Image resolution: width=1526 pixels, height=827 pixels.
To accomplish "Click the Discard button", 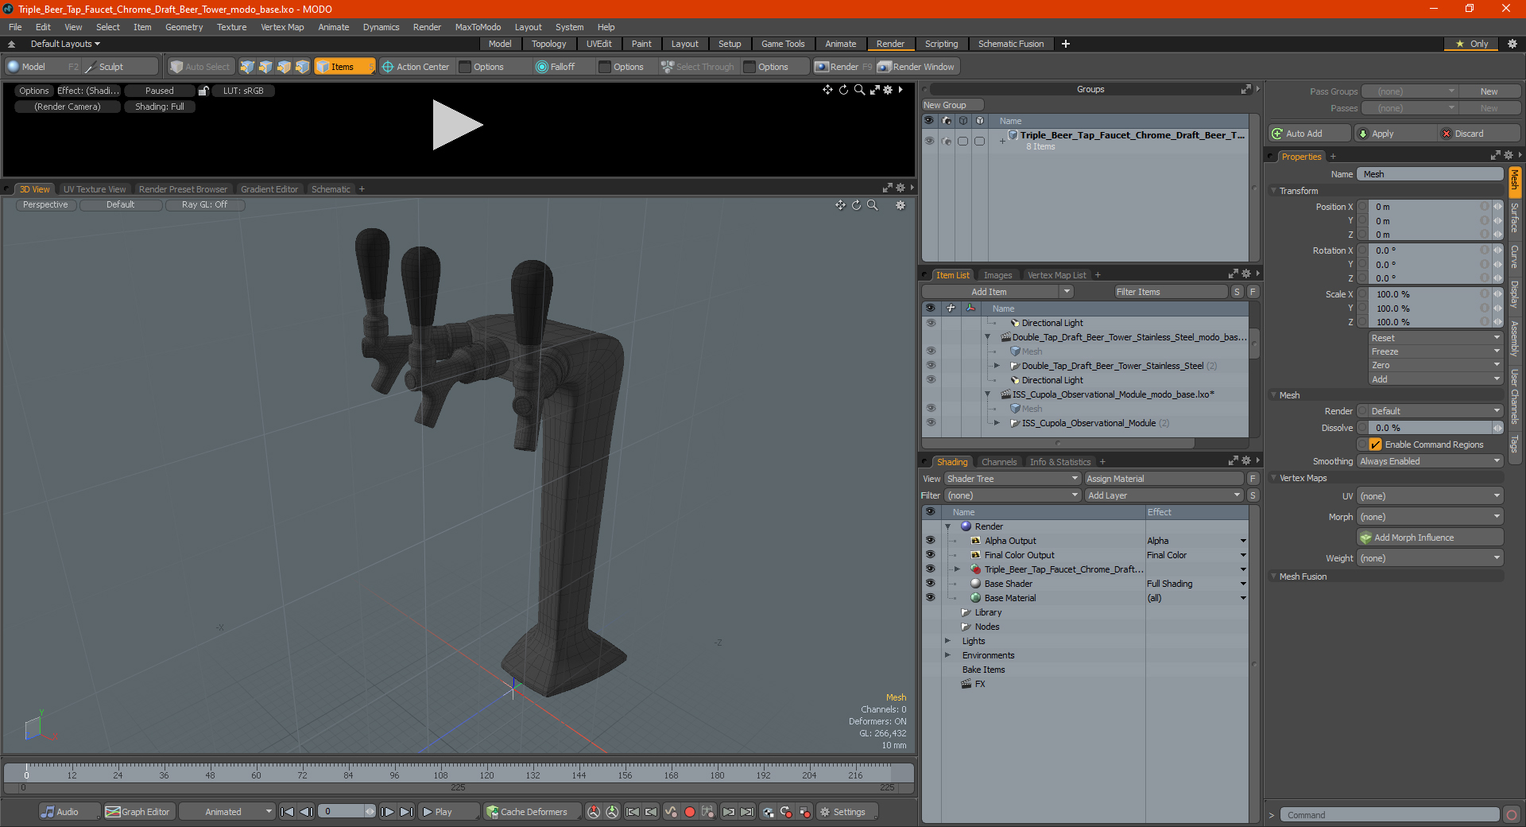I will pyautogui.click(x=1479, y=134).
